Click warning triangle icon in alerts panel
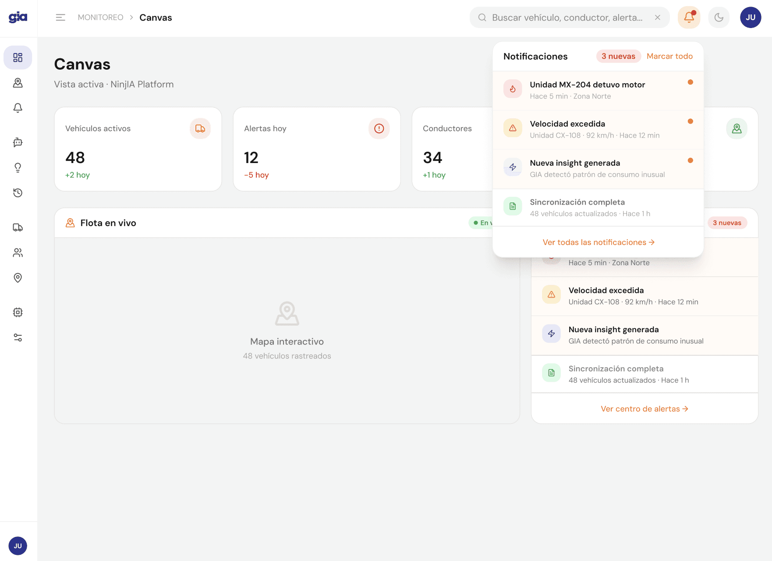Screen dimensions: 772x561 click(551, 295)
